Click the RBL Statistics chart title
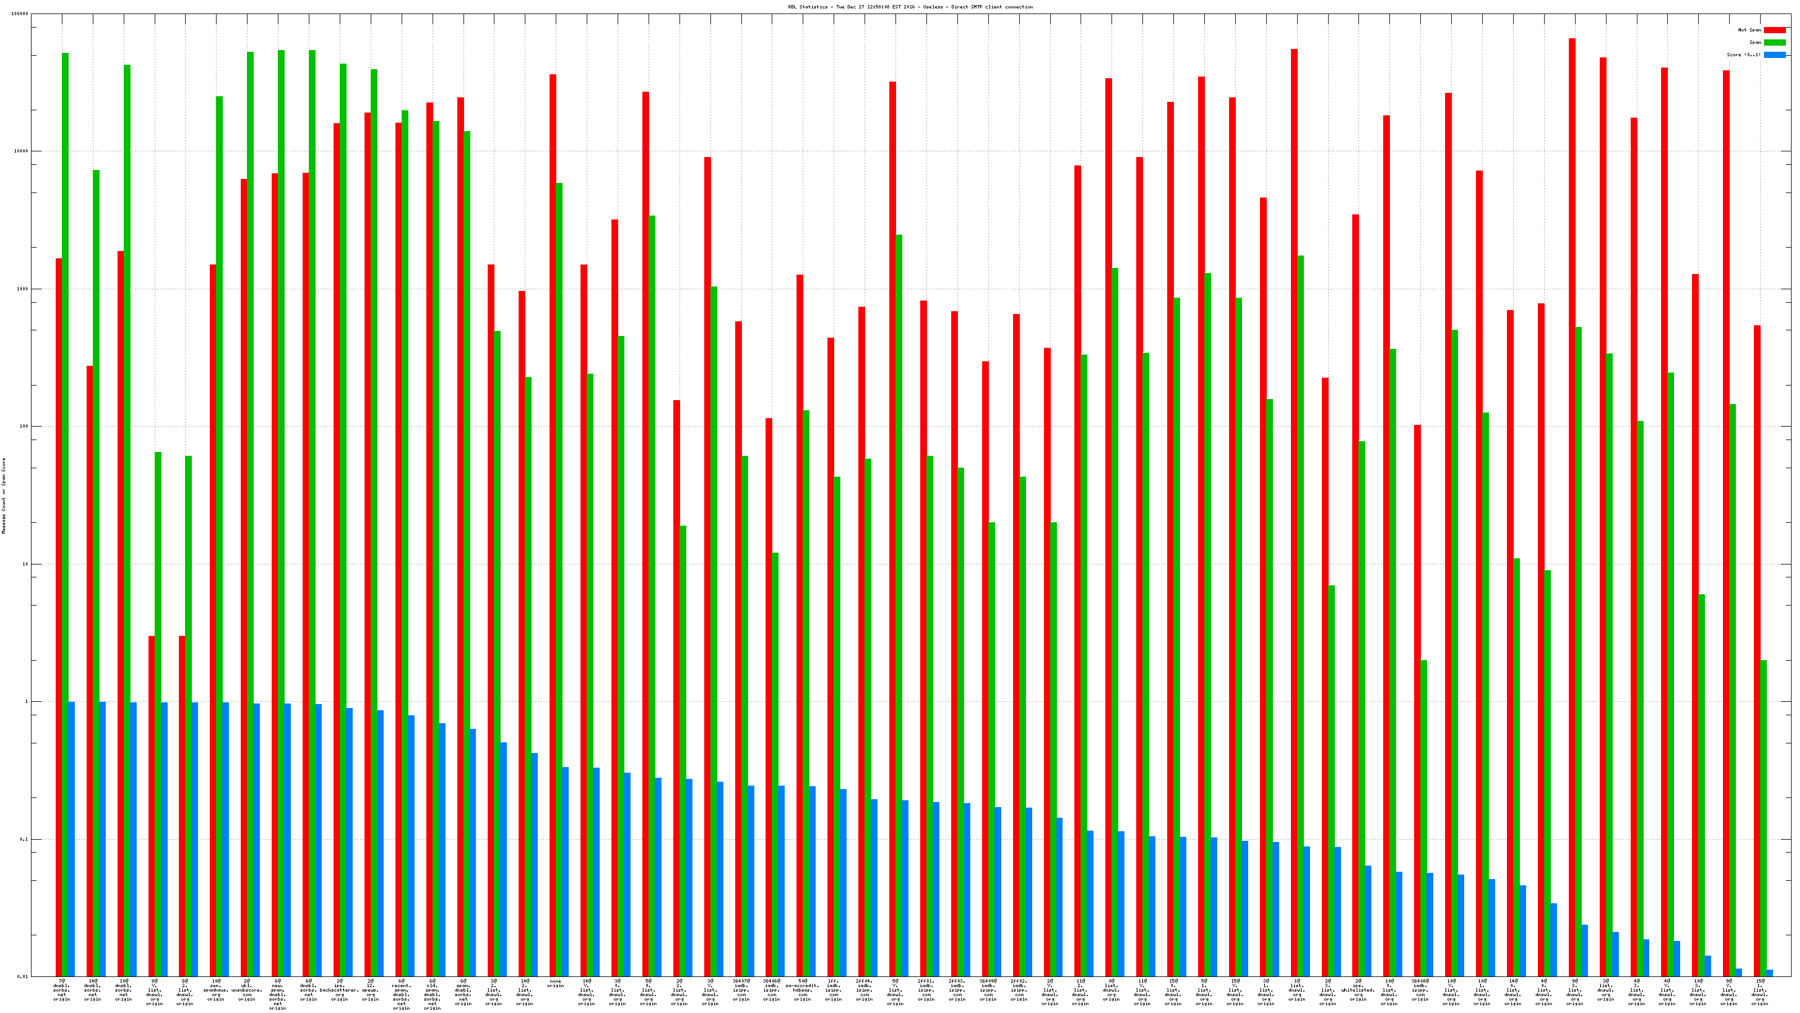The height and width of the screenshot is (1013, 1800). 910,7
